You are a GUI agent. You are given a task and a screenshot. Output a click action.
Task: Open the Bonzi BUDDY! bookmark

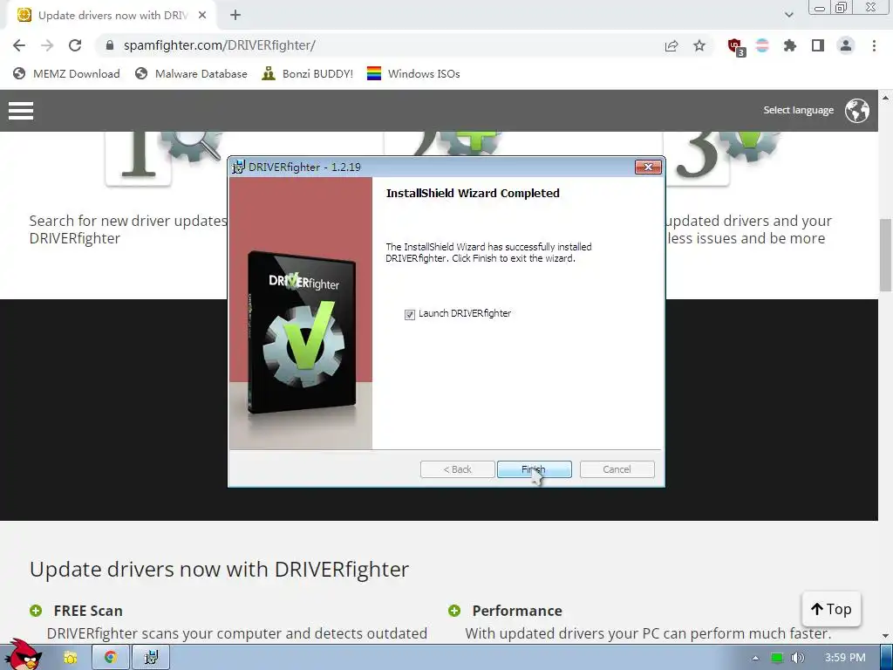click(x=308, y=73)
